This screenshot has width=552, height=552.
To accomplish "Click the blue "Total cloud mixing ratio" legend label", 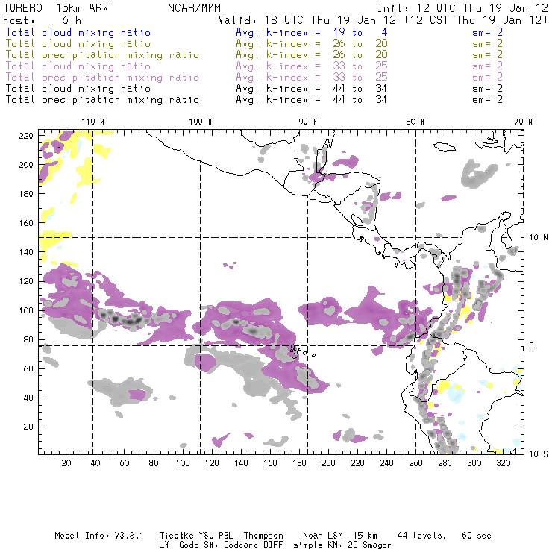I will (x=78, y=33).
